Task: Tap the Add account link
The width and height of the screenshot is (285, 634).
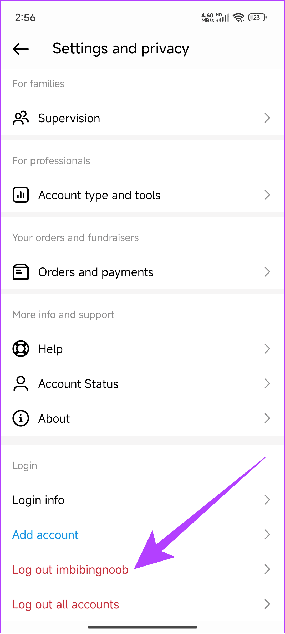Action: (x=45, y=535)
